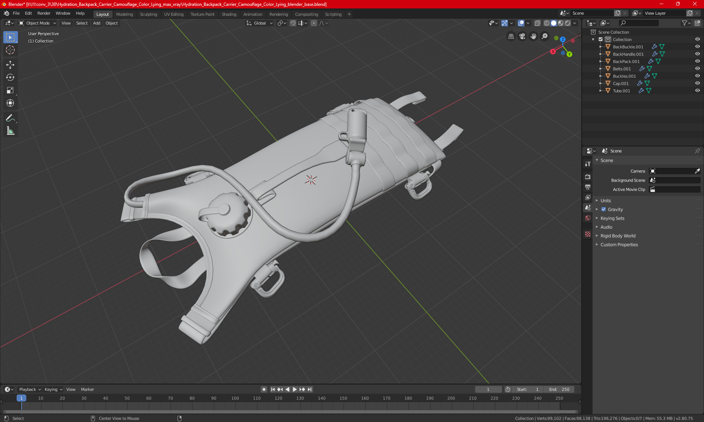Image resolution: width=704 pixels, height=422 pixels.
Task: Toggle auto keying record button
Action: (264, 389)
